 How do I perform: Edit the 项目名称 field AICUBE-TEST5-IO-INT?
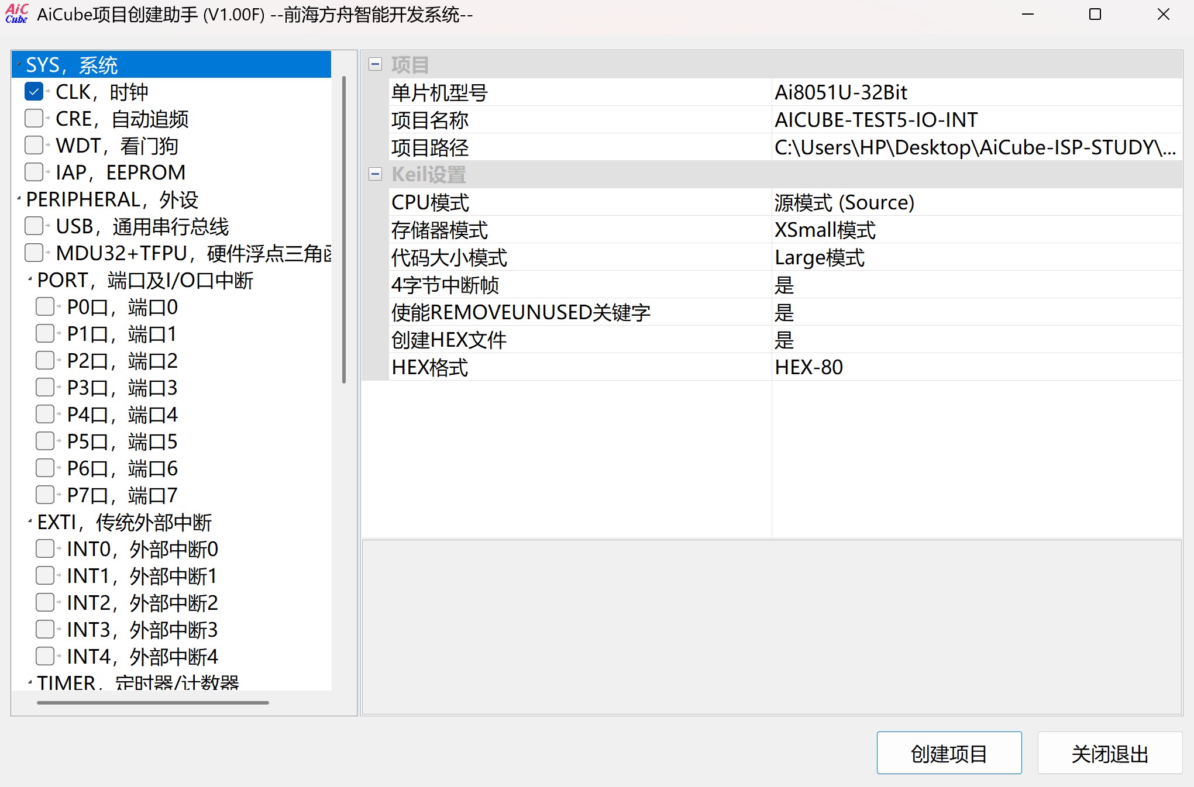point(977,120)
